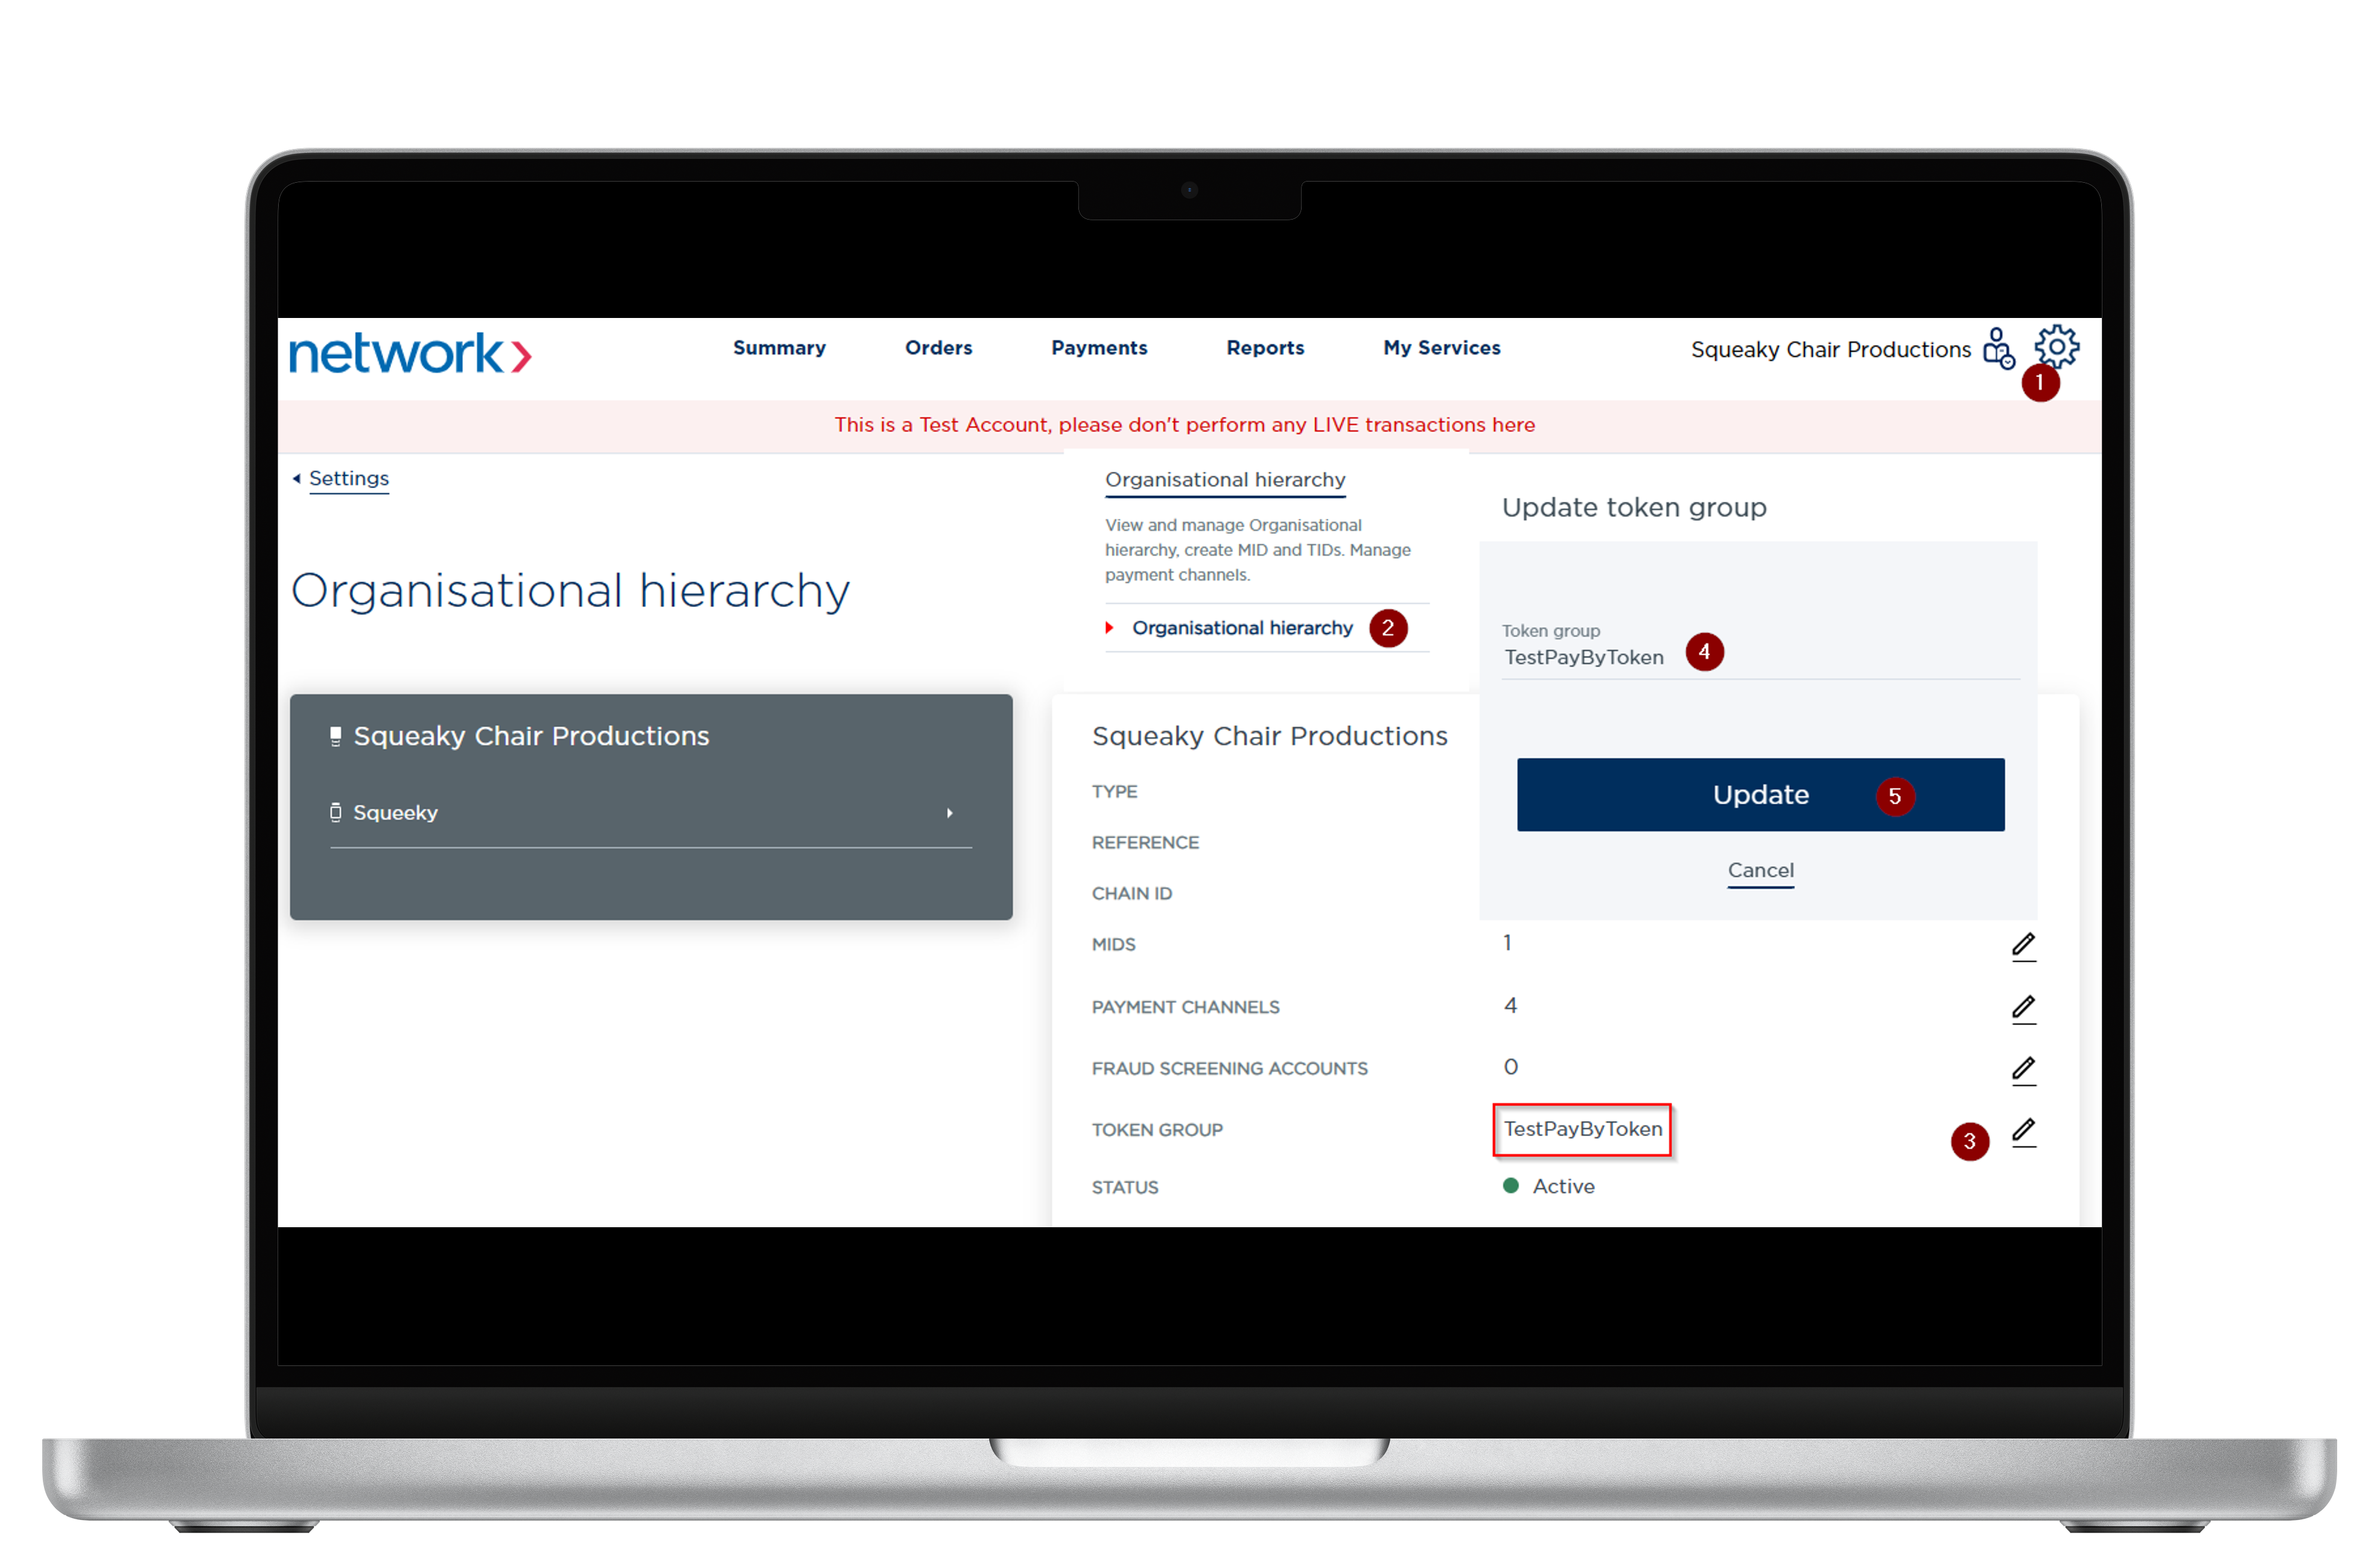Edit the Token Group pencil icon
Viewport: 2380px width, 1547px height.
point(2023,1131)
